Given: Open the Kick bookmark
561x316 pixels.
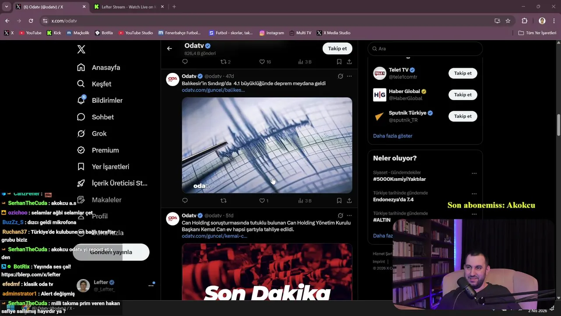Looking at the screenshot, I should (x=54, y=33).
